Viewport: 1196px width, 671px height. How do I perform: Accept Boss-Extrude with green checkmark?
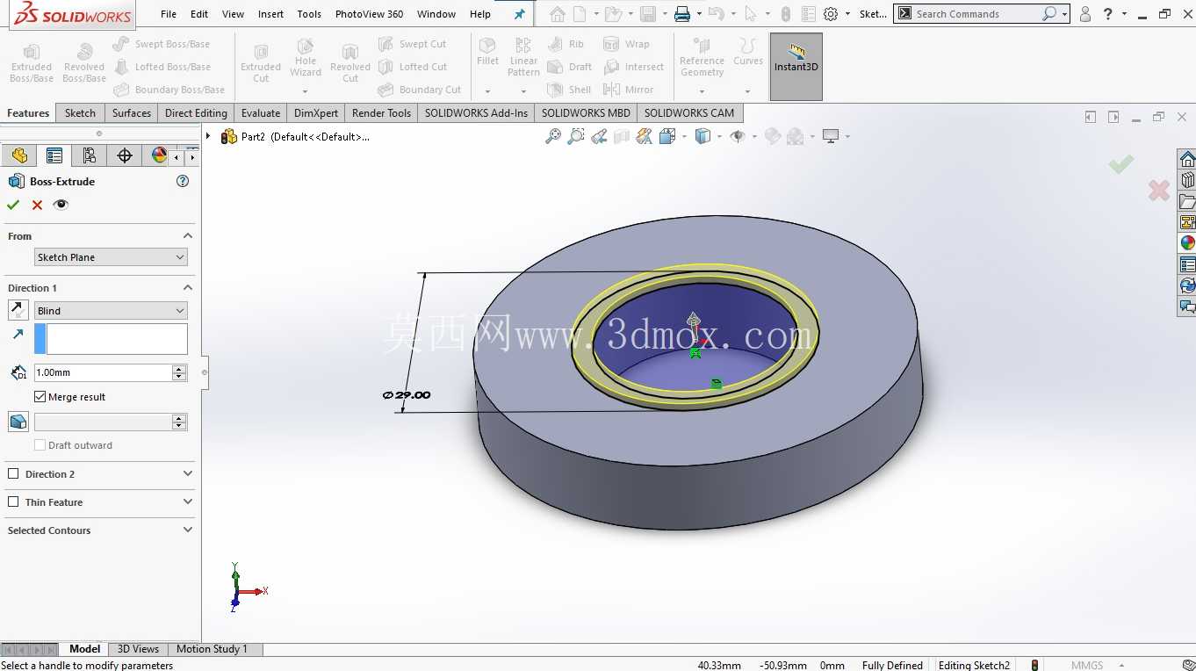pos(13,205)
